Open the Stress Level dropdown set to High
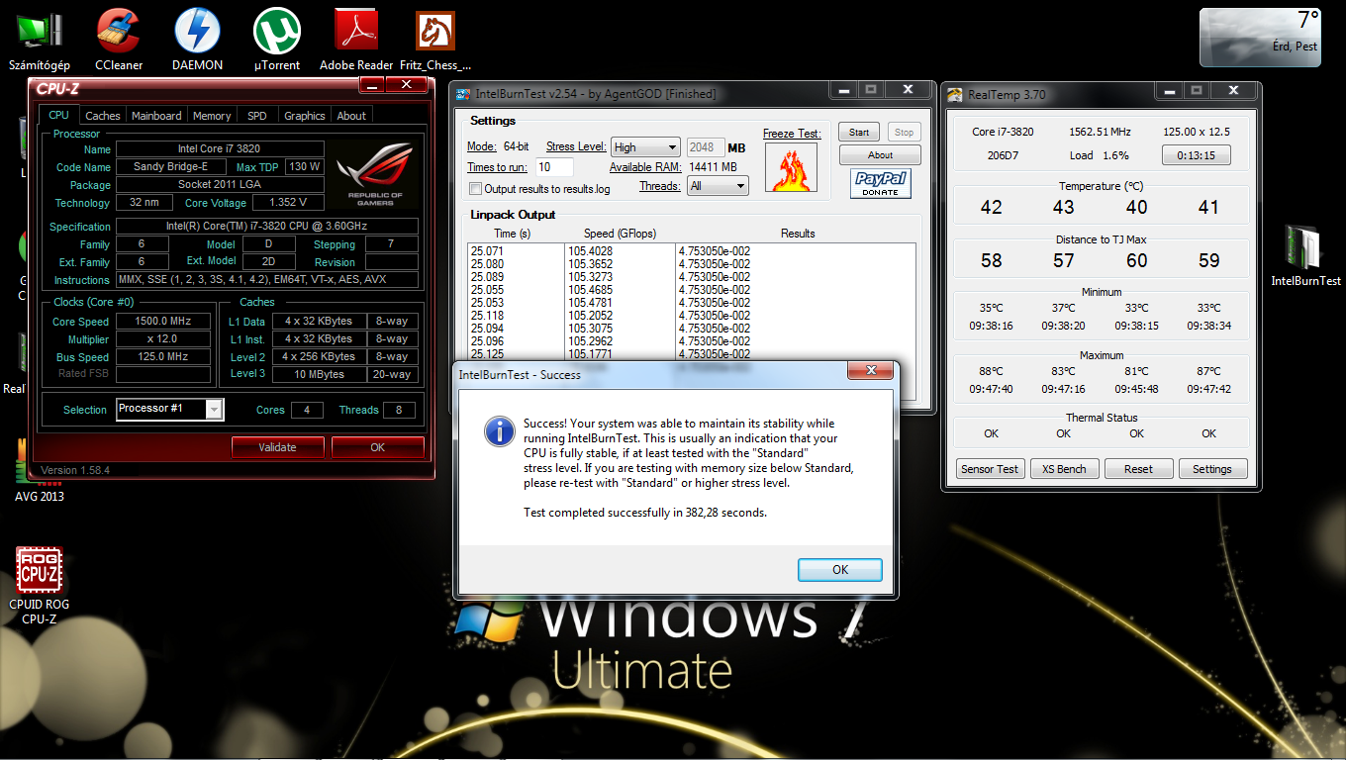This screenshot has width=1346, height=760. point(645,147)
